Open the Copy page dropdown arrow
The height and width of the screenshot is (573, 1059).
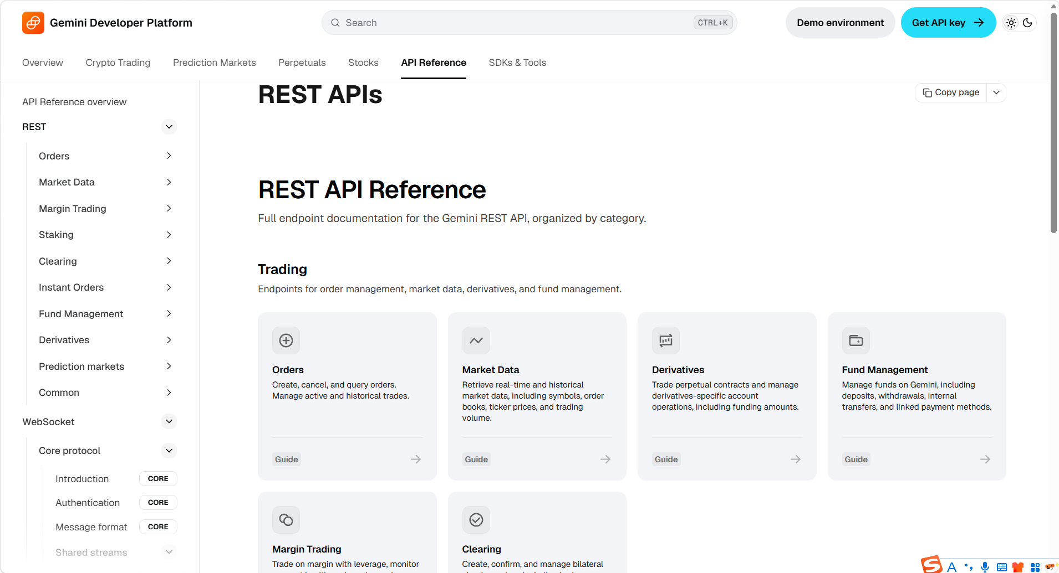[x=996, y=92]
